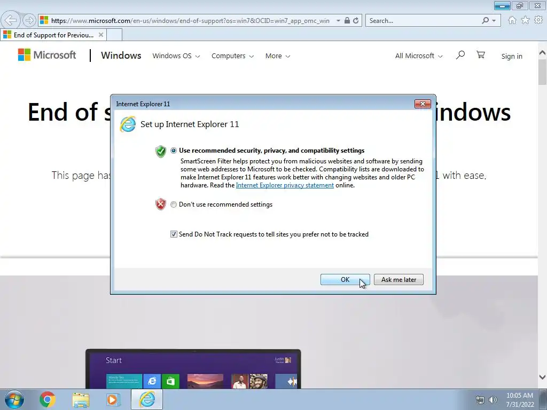Open Windows Media Player from taskbar
Viewport: 547px width, 410px height.
(x=113, y=399)
